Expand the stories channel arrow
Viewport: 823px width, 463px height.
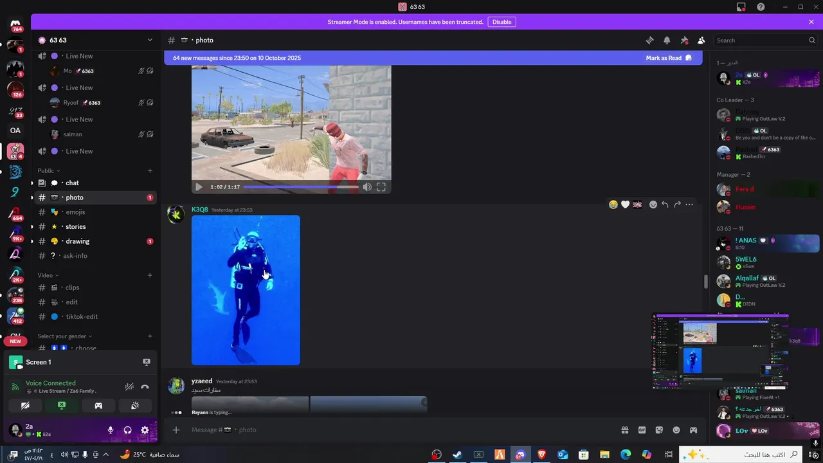[x=32, y=226]
